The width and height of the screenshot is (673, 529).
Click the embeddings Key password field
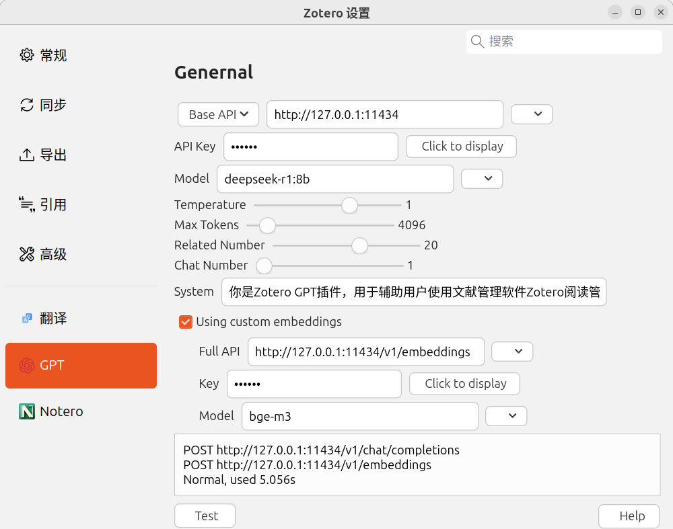coord(314,384)
